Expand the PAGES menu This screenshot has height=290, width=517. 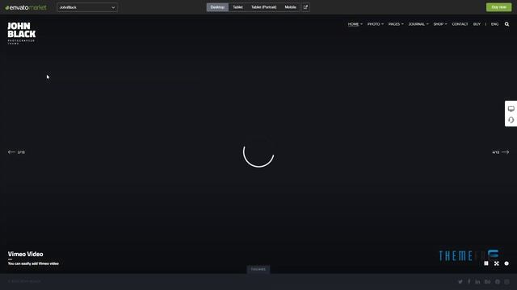(x=396, y=24)
